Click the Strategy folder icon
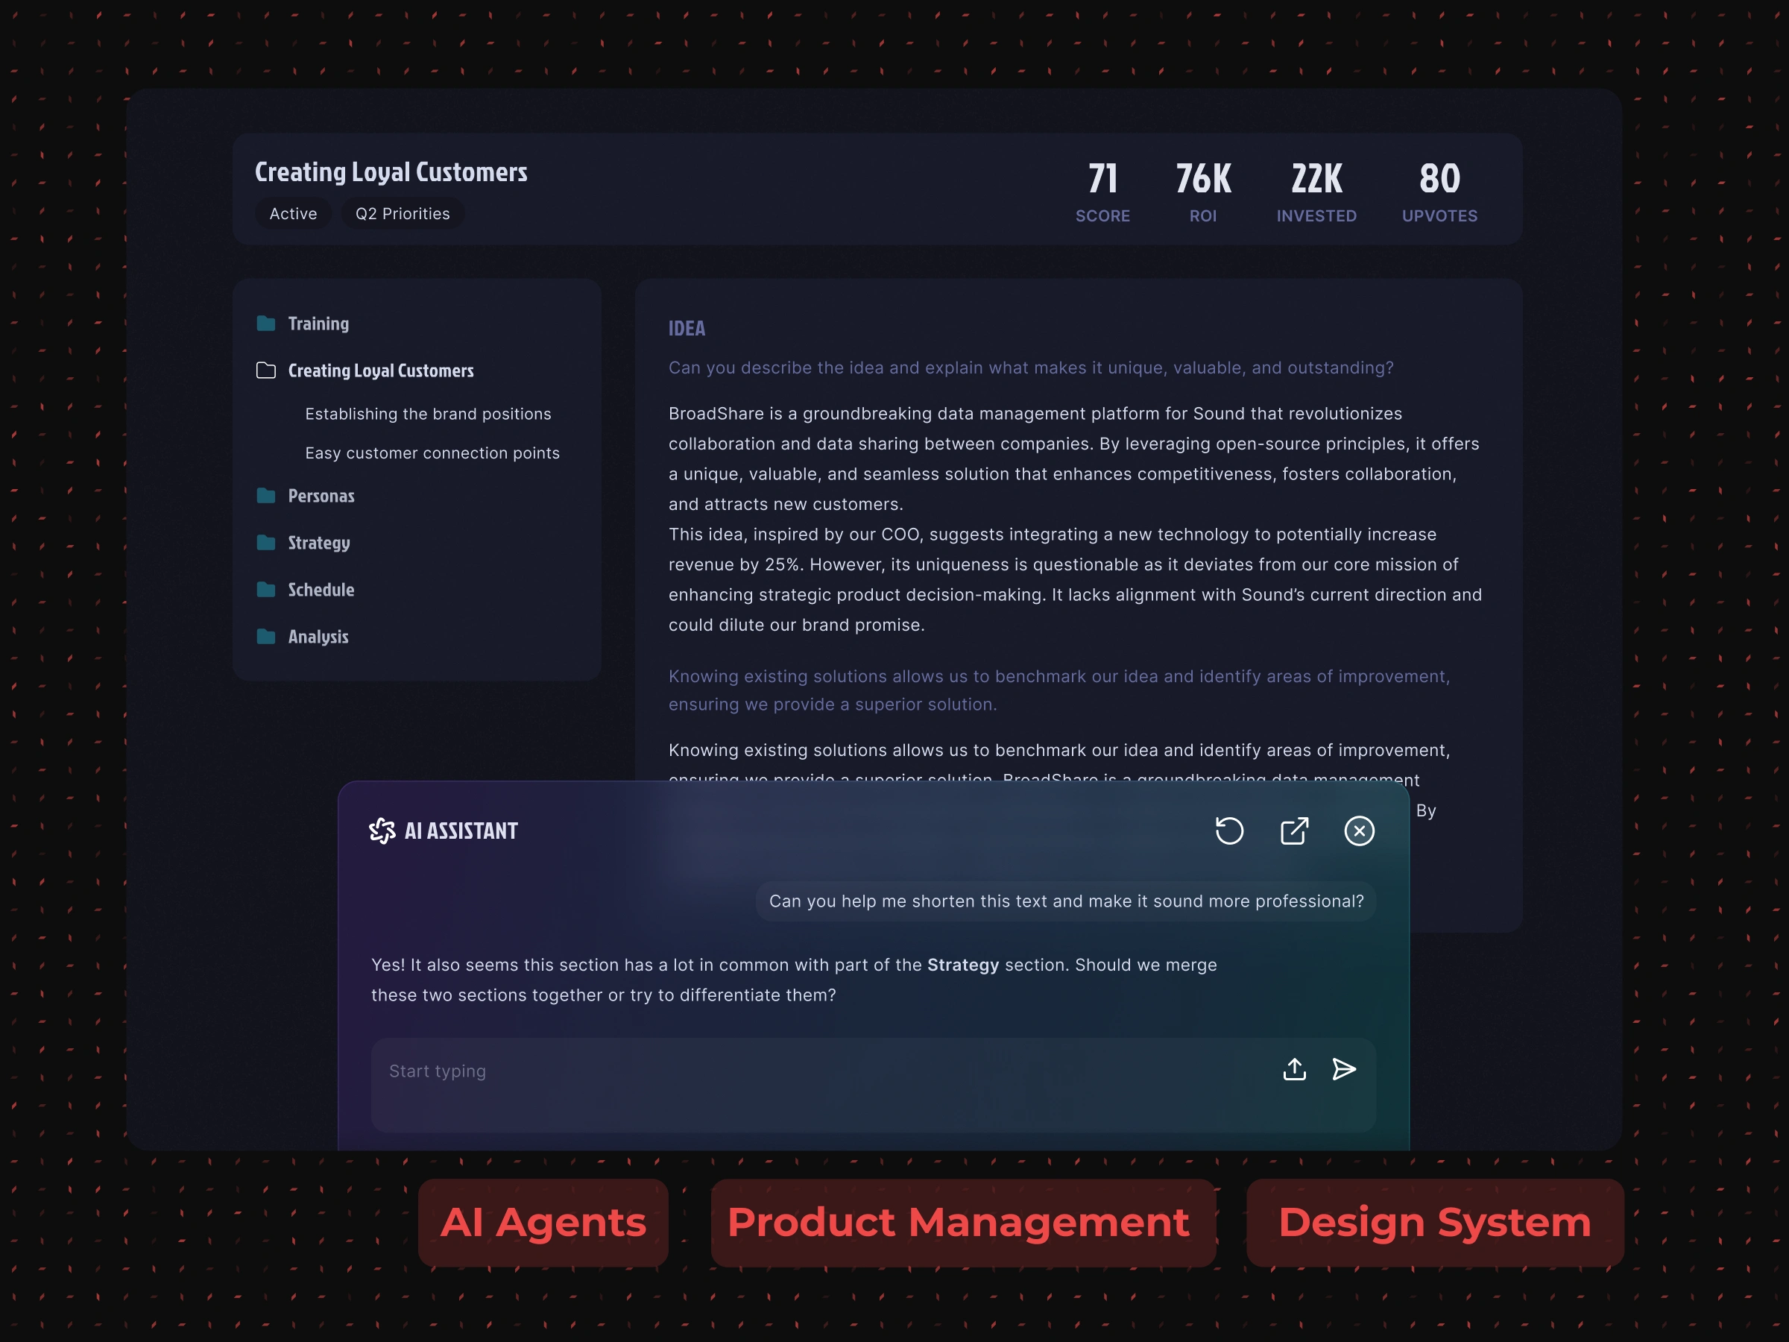This screenshot has width=1789, height=1342. click(x=266, y=543)
